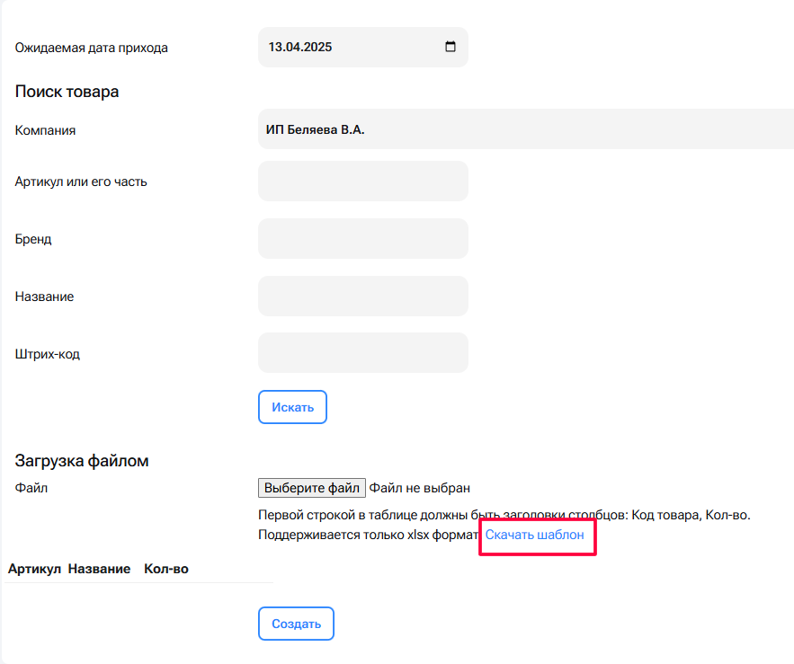
Task: Click the Создать button
Action: tap(296, 624)
